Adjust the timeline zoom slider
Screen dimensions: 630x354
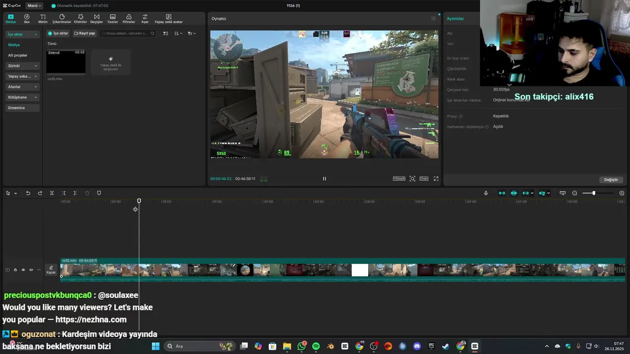pyautogui.click(x=594, y=193)
